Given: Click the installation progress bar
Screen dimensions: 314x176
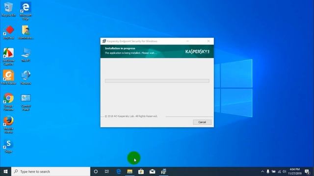Looking at the screenshot, I should tap(157, 81).
